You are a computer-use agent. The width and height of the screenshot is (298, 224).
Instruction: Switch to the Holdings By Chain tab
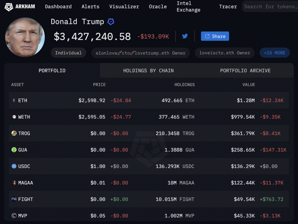[x=148, y=71]
